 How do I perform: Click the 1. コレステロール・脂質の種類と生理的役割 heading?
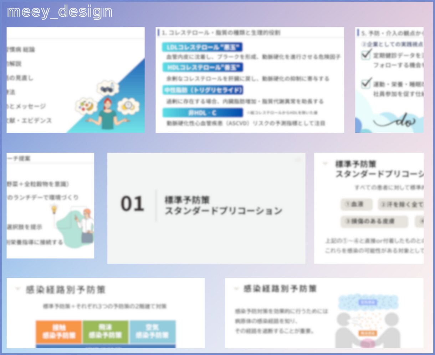click(x=221, y=33)
